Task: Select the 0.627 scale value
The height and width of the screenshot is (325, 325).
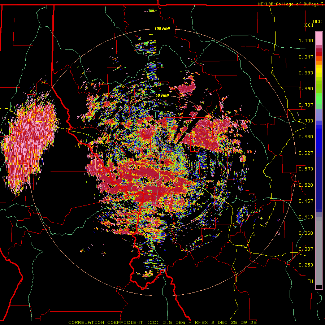Action: [306, 153]
